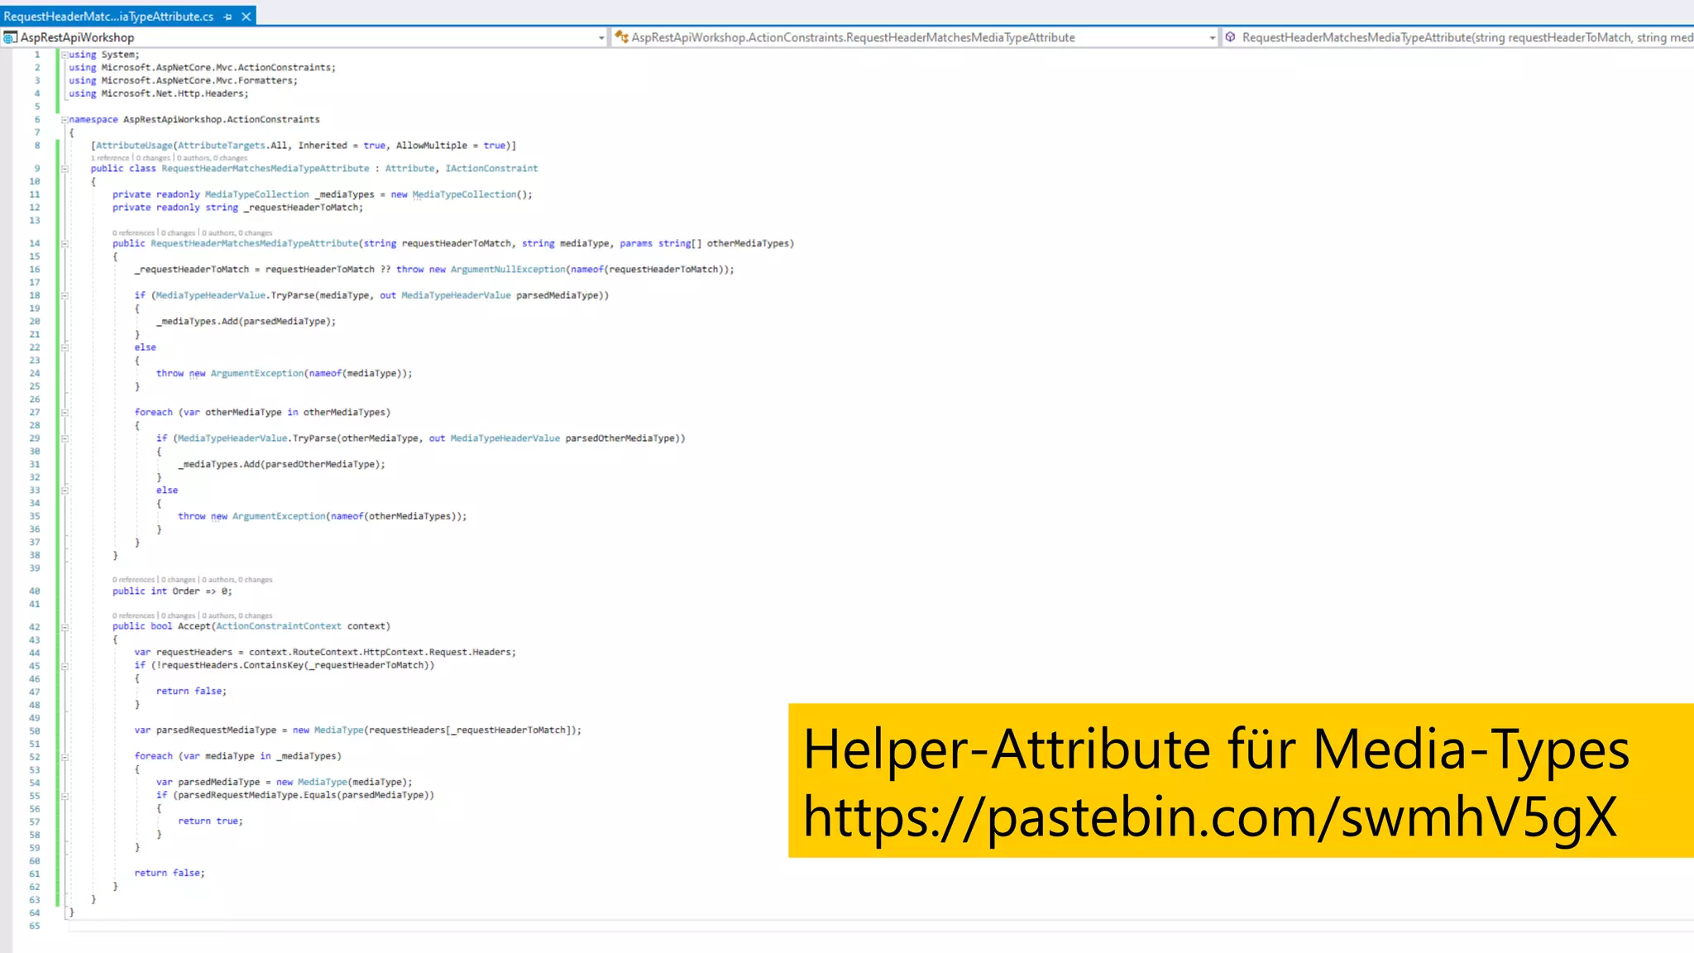The image size is (1694, 953).
Task: Click _requestHeaderToMatch field declaration on line 12
Action: point(302,208)
